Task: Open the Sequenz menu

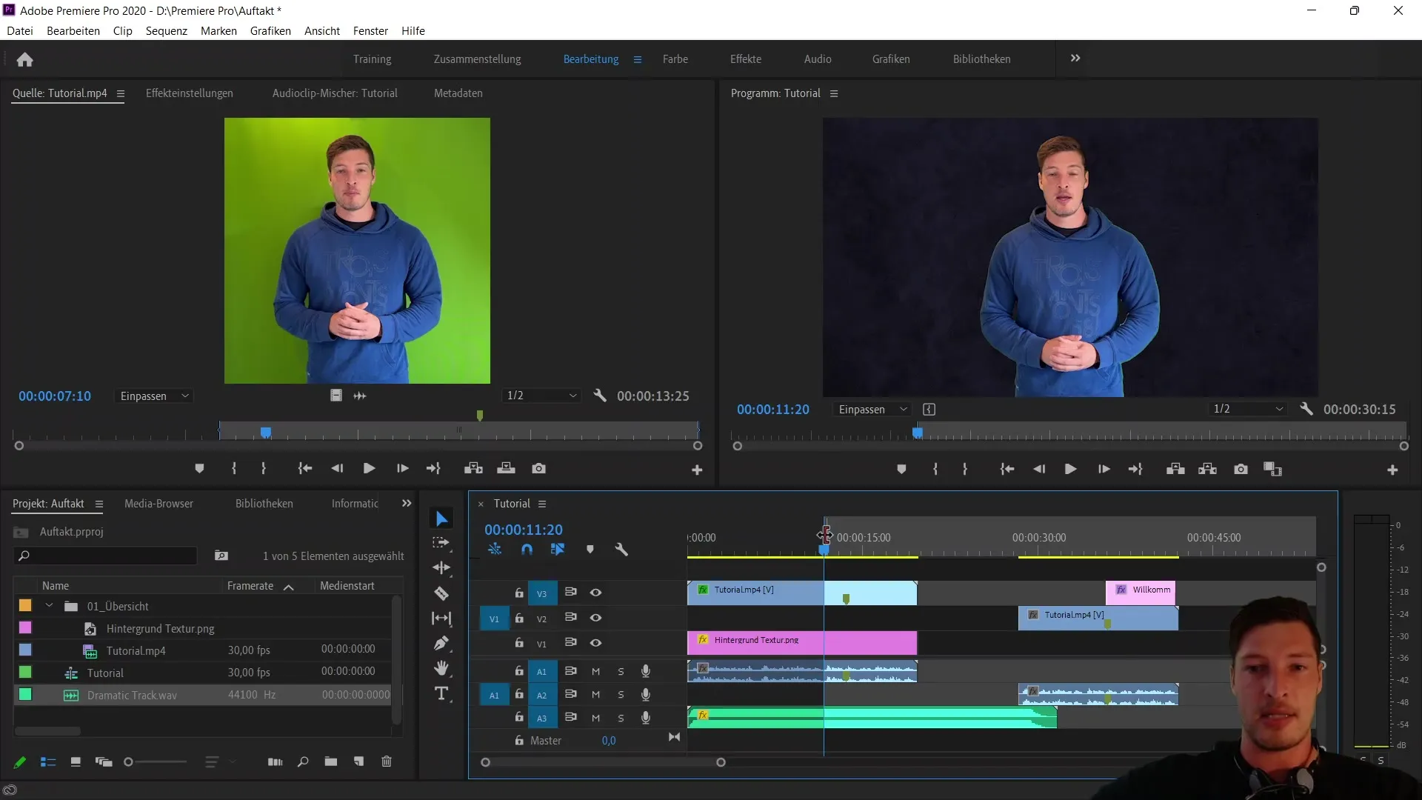Action: [x=167, y=30]
